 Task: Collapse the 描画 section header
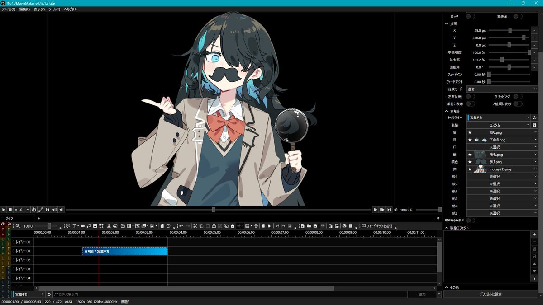click(x=452, y=23)
